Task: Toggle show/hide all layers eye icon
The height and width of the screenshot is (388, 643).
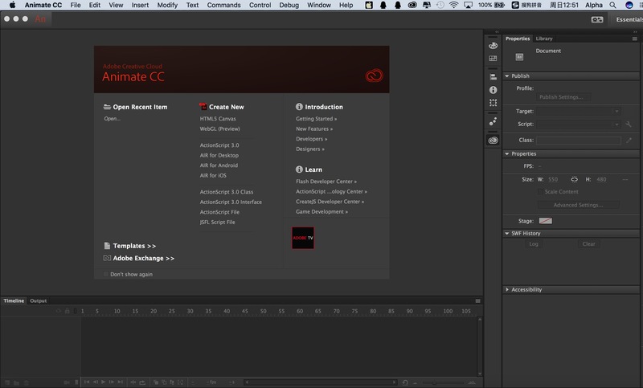Action: (x=58, y=311)
